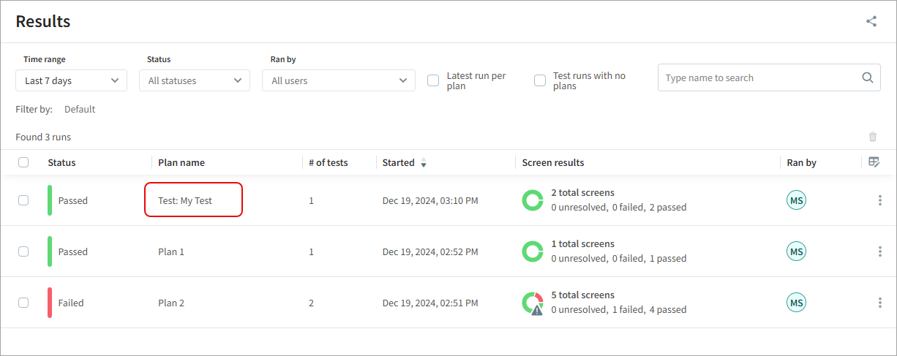This screenshot has height=356, width=897.
Task: Open the column settings table icon
Action: [874, 162]
